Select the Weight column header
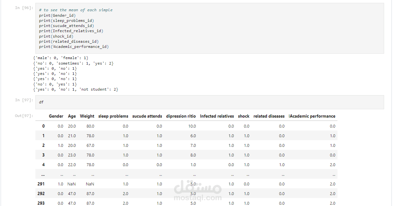Image resolution: width=396 pixels, height=206 pixels. pyautogui.click(x=87, y=116)
